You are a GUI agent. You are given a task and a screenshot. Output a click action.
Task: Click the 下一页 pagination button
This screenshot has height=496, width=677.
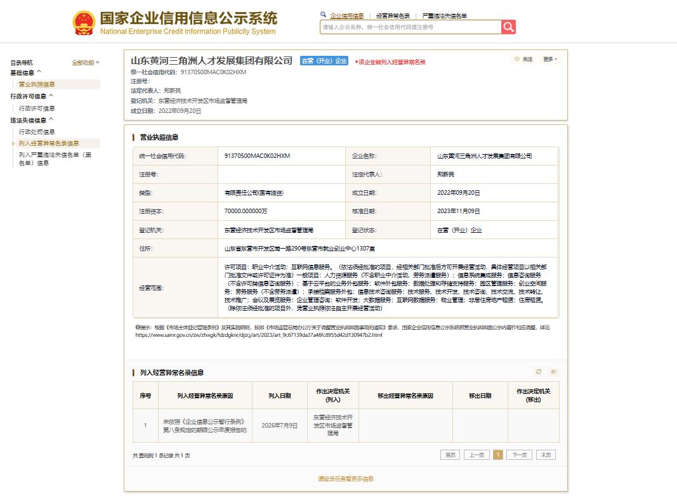tap(520, 455)
